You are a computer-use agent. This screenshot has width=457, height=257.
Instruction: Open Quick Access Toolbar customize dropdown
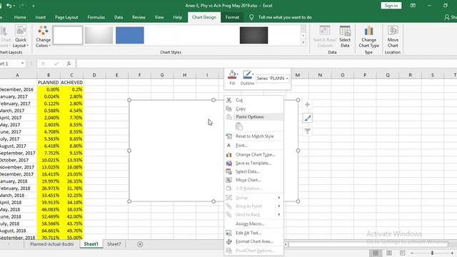click(34, 6)
